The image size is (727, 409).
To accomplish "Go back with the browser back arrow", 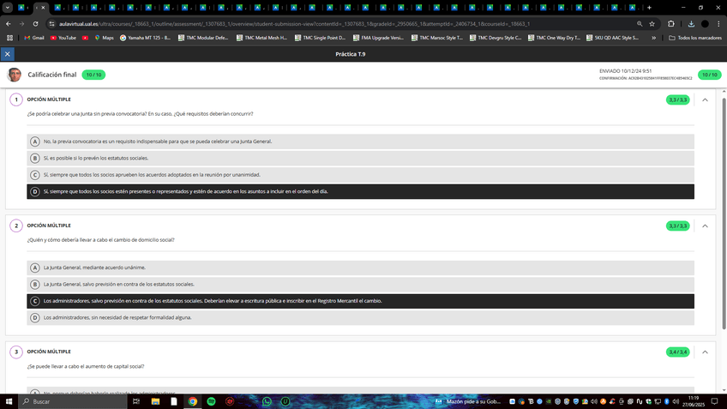I will [9, 24].
